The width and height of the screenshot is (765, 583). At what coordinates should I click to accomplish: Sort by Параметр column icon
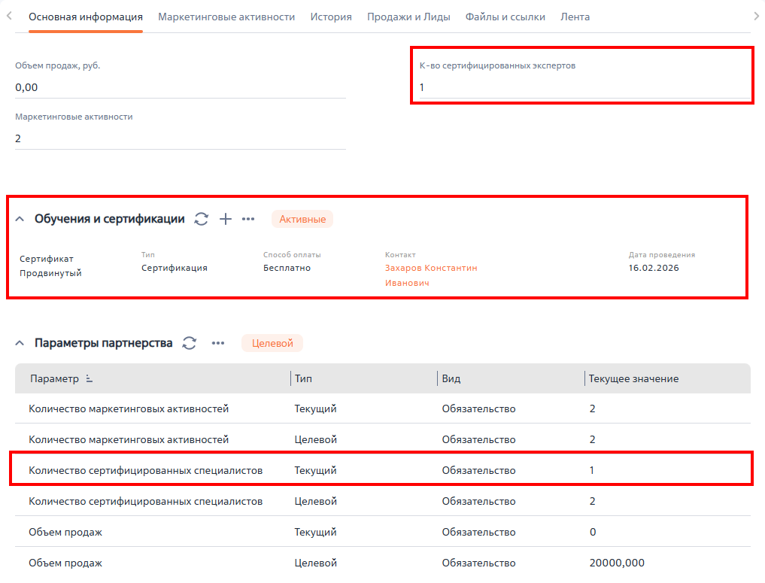[x=90, y=379]
